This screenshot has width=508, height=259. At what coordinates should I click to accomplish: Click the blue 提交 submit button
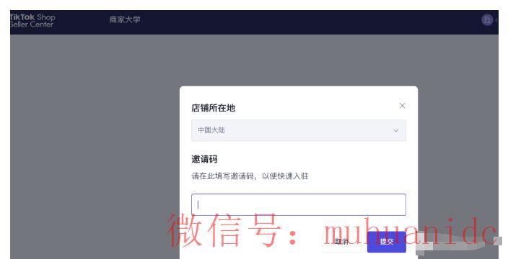387,242
